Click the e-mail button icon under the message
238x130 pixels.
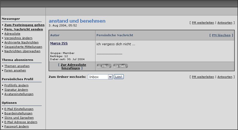pyautogui.click(x=120, y=66)
